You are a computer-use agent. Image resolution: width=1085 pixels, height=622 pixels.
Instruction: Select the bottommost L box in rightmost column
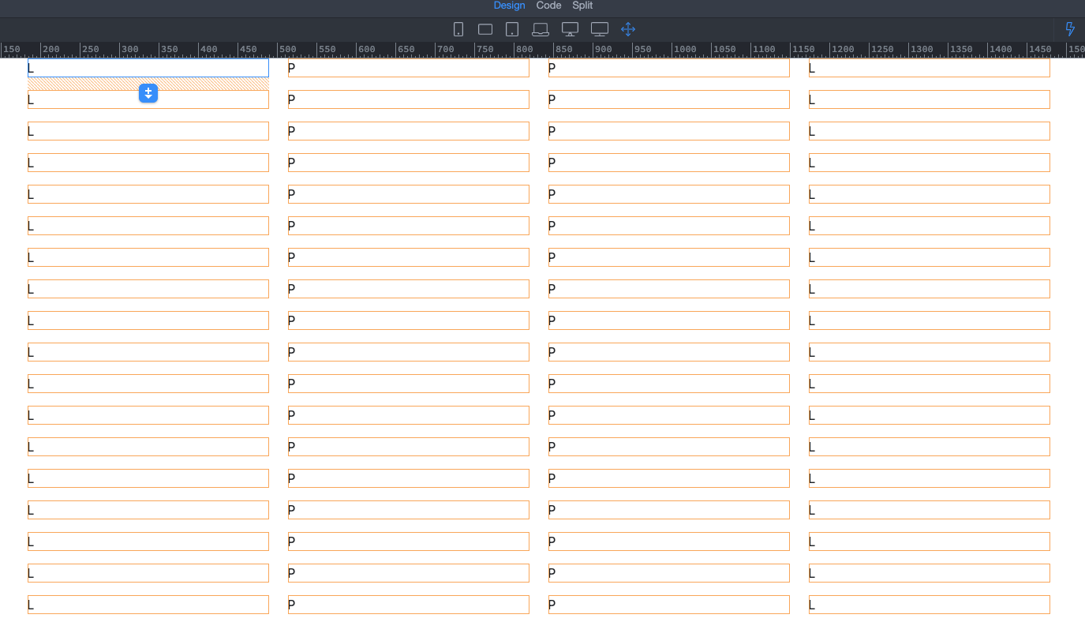coord(930,605)
